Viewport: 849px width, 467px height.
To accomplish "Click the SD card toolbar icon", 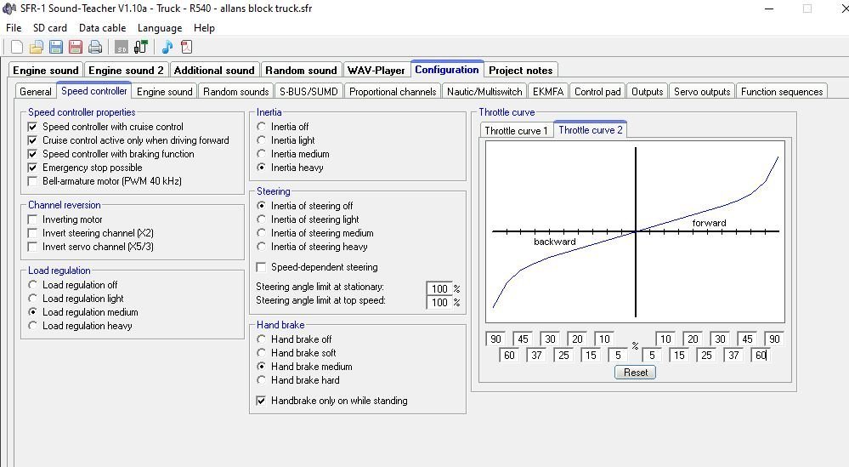I will [122, 47].
